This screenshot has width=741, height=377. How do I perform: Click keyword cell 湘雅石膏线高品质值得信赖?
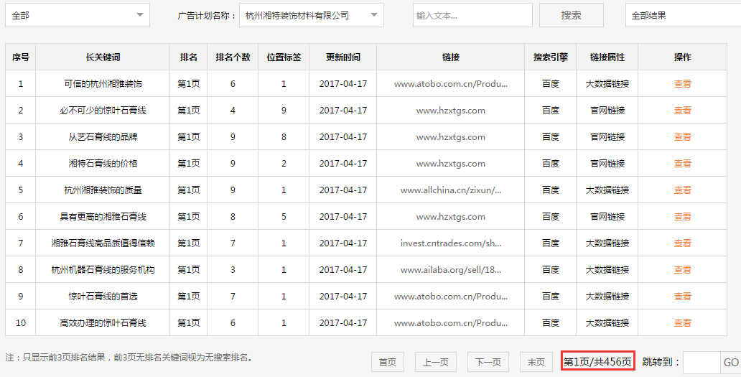(103, 243)
